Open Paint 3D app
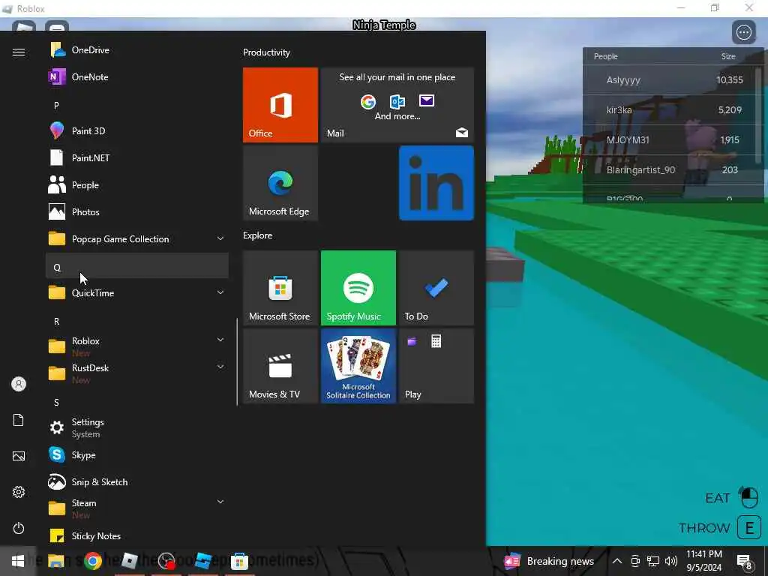This screenshot has width=768, height=576. [137, 130]
